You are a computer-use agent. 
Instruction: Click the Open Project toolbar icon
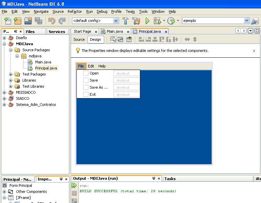(x=28, y=21)
